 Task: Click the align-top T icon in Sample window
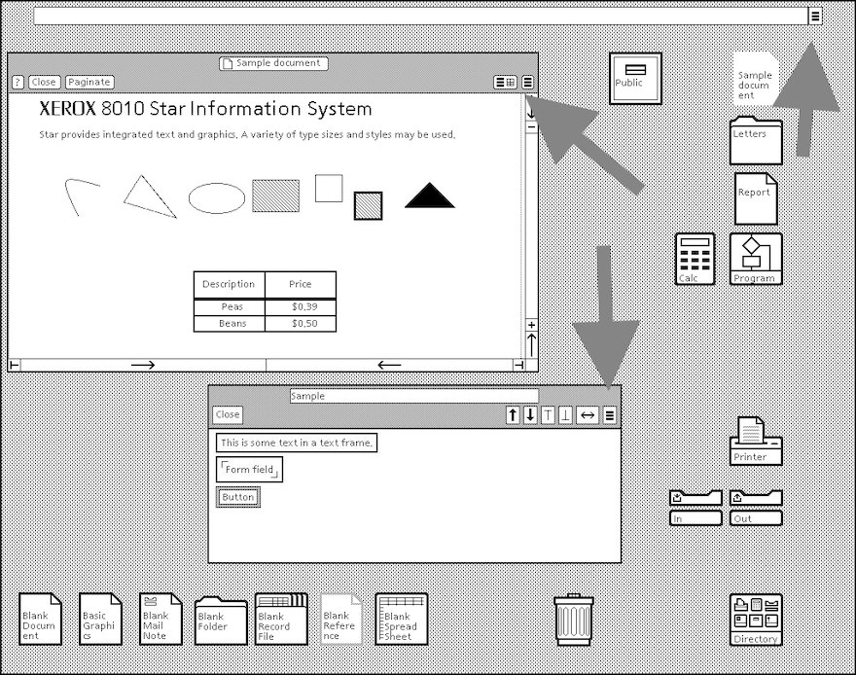pyautogui.click(x=548, y=415)
